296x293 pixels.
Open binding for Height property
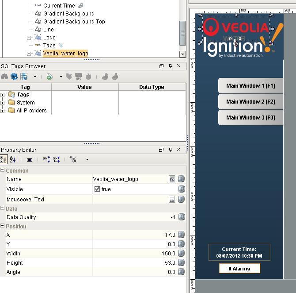coord(181,262)
